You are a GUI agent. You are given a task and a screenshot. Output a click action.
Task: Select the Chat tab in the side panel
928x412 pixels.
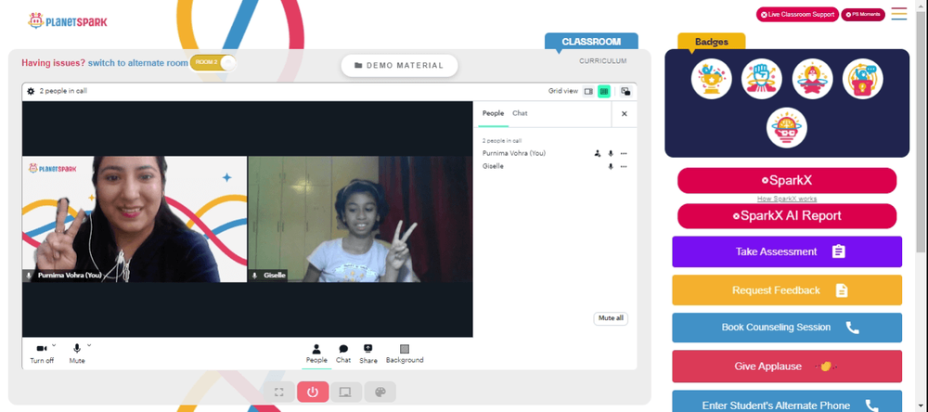(520, 113)
